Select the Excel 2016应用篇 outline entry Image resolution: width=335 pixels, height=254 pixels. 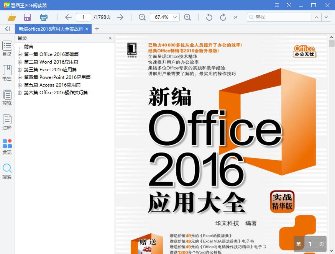(x=50, y=70)
